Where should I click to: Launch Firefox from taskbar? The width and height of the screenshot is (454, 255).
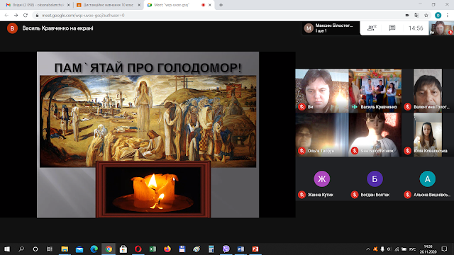[167, 249]
